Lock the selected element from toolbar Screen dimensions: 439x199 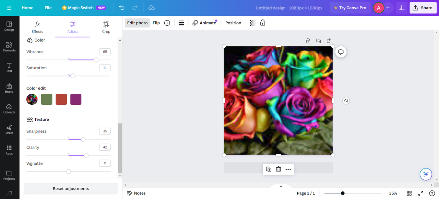[x=263, y=23]
